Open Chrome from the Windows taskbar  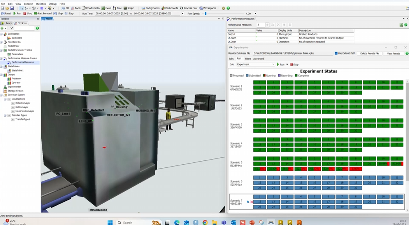click(x=205, y=223)
